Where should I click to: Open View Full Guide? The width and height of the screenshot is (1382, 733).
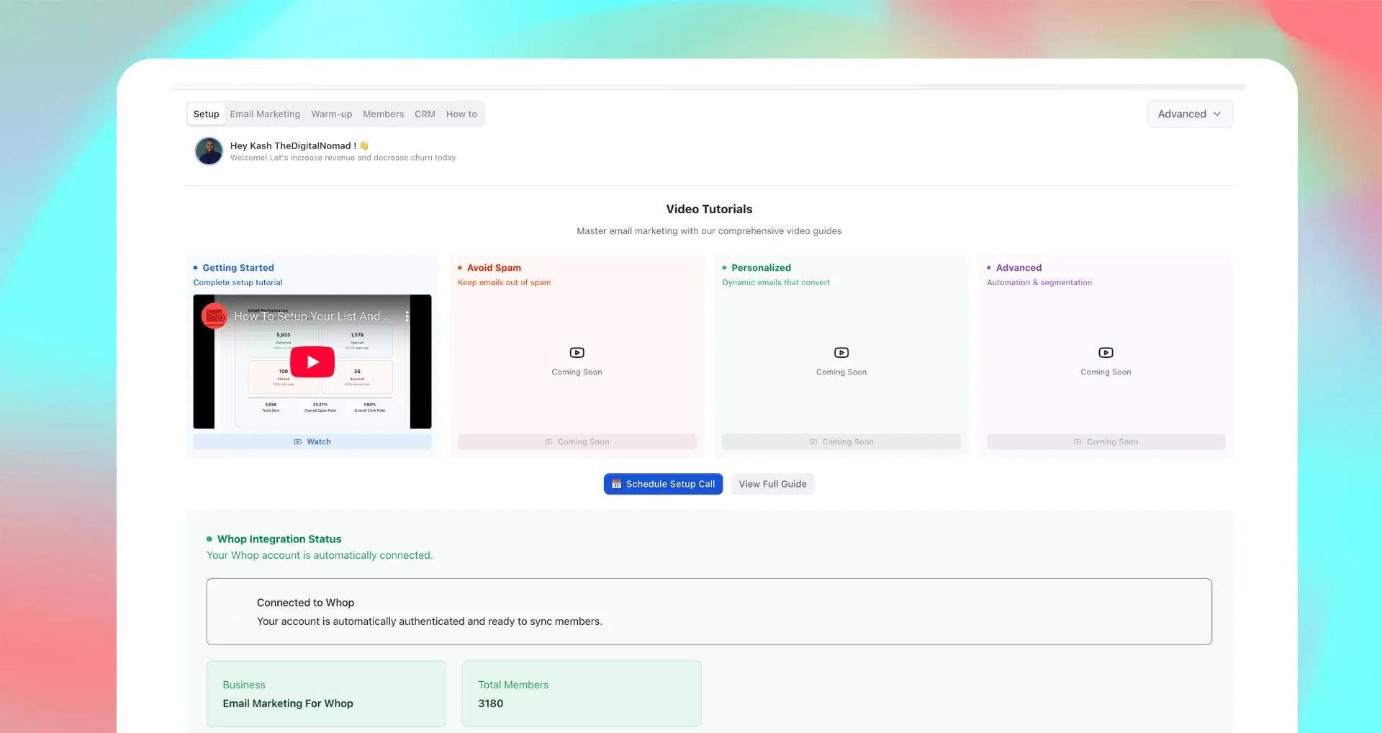[772, 484]
